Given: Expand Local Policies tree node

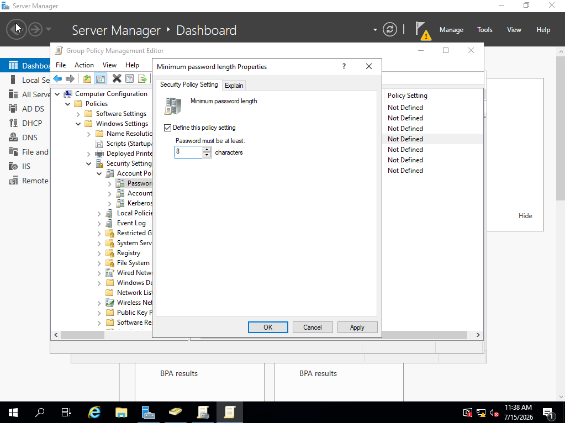Looking at the screenshot, I should (99, 213).
